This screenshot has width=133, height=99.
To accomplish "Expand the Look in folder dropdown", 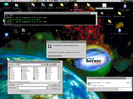I will [41, 64].
